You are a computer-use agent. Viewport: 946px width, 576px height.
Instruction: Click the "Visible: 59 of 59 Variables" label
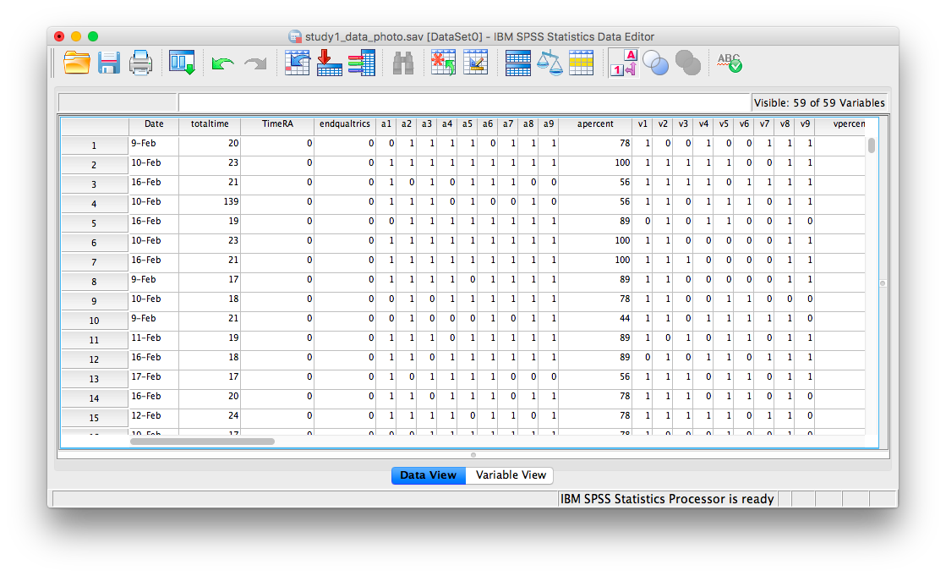[819, 103]
